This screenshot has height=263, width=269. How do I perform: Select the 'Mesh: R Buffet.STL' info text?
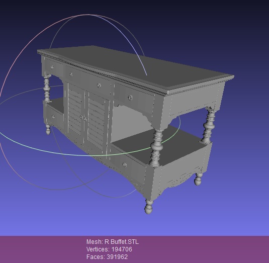[113, 242]
